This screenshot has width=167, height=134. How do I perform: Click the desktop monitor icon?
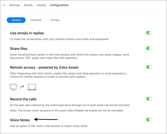pos(13,87)
